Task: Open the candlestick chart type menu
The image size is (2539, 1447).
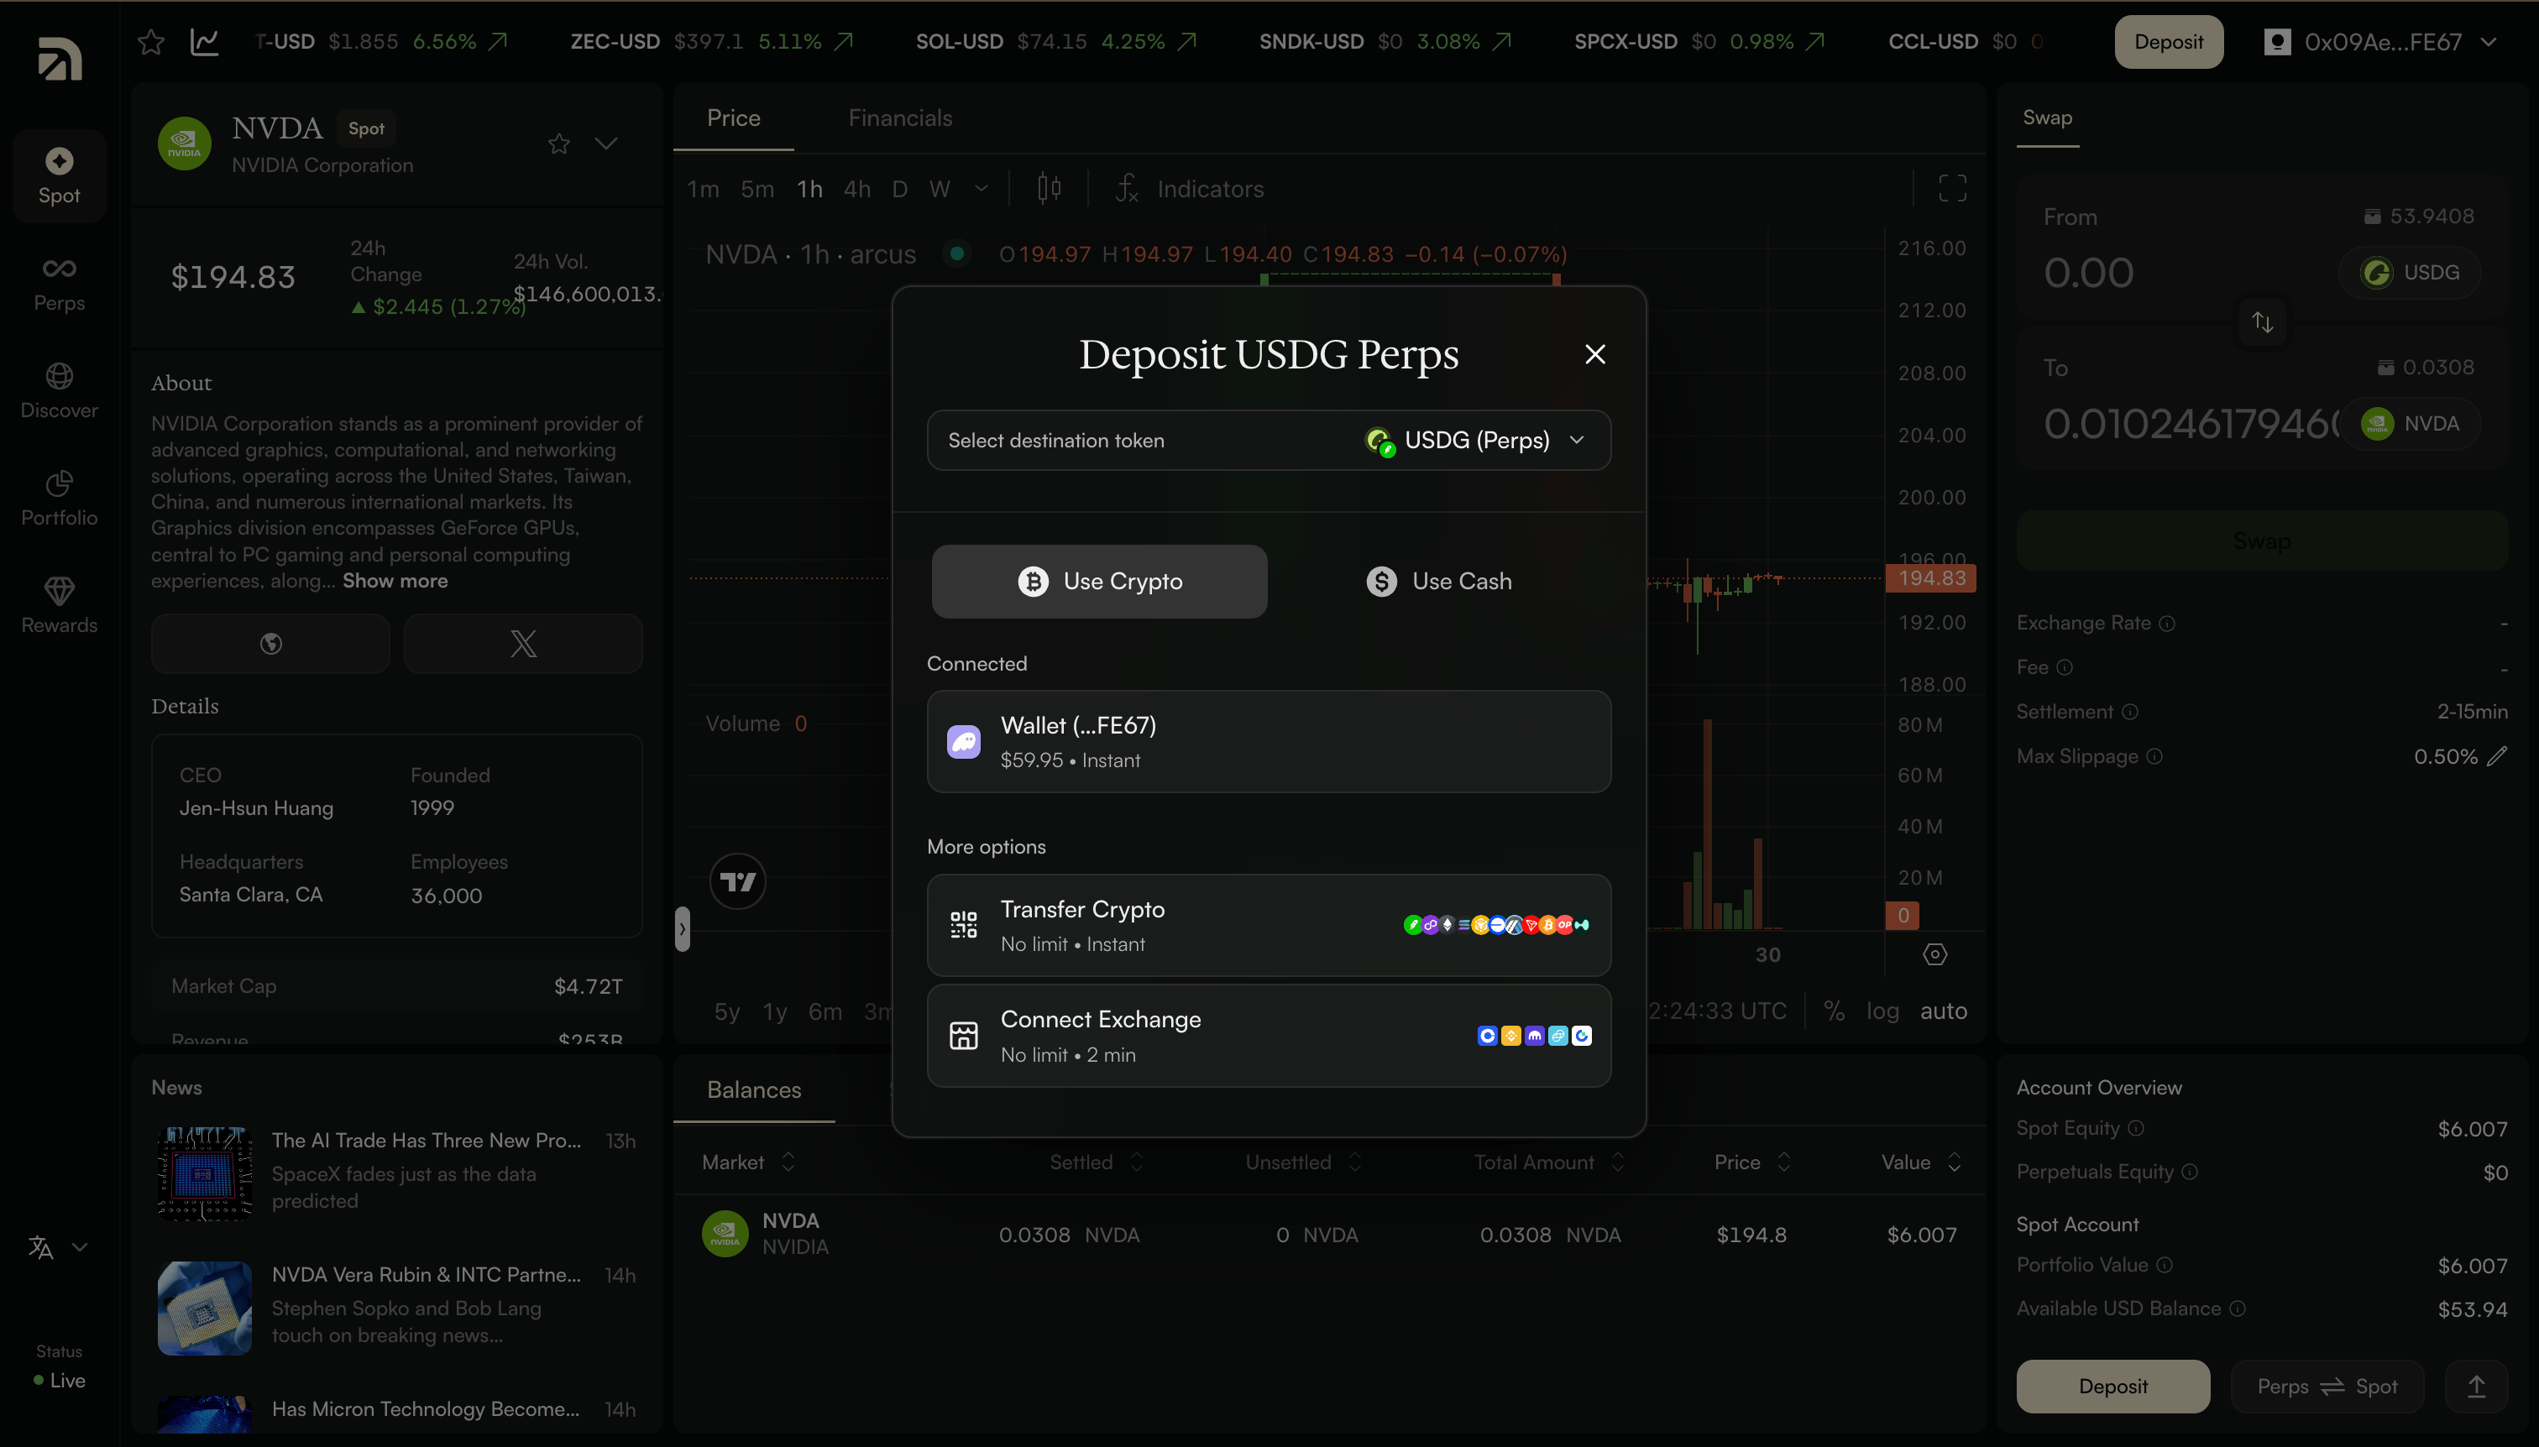Action: (1049, 189)
